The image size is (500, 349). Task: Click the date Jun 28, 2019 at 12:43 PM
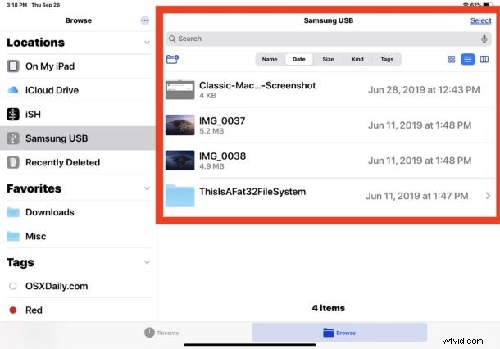[x=424, y=90]
